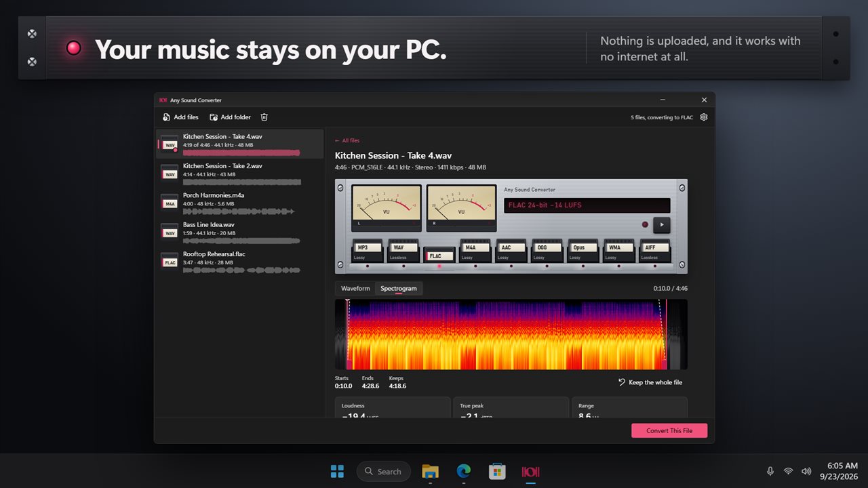Open Microsoft Store from the taskbar

click(x=497, y=471)
